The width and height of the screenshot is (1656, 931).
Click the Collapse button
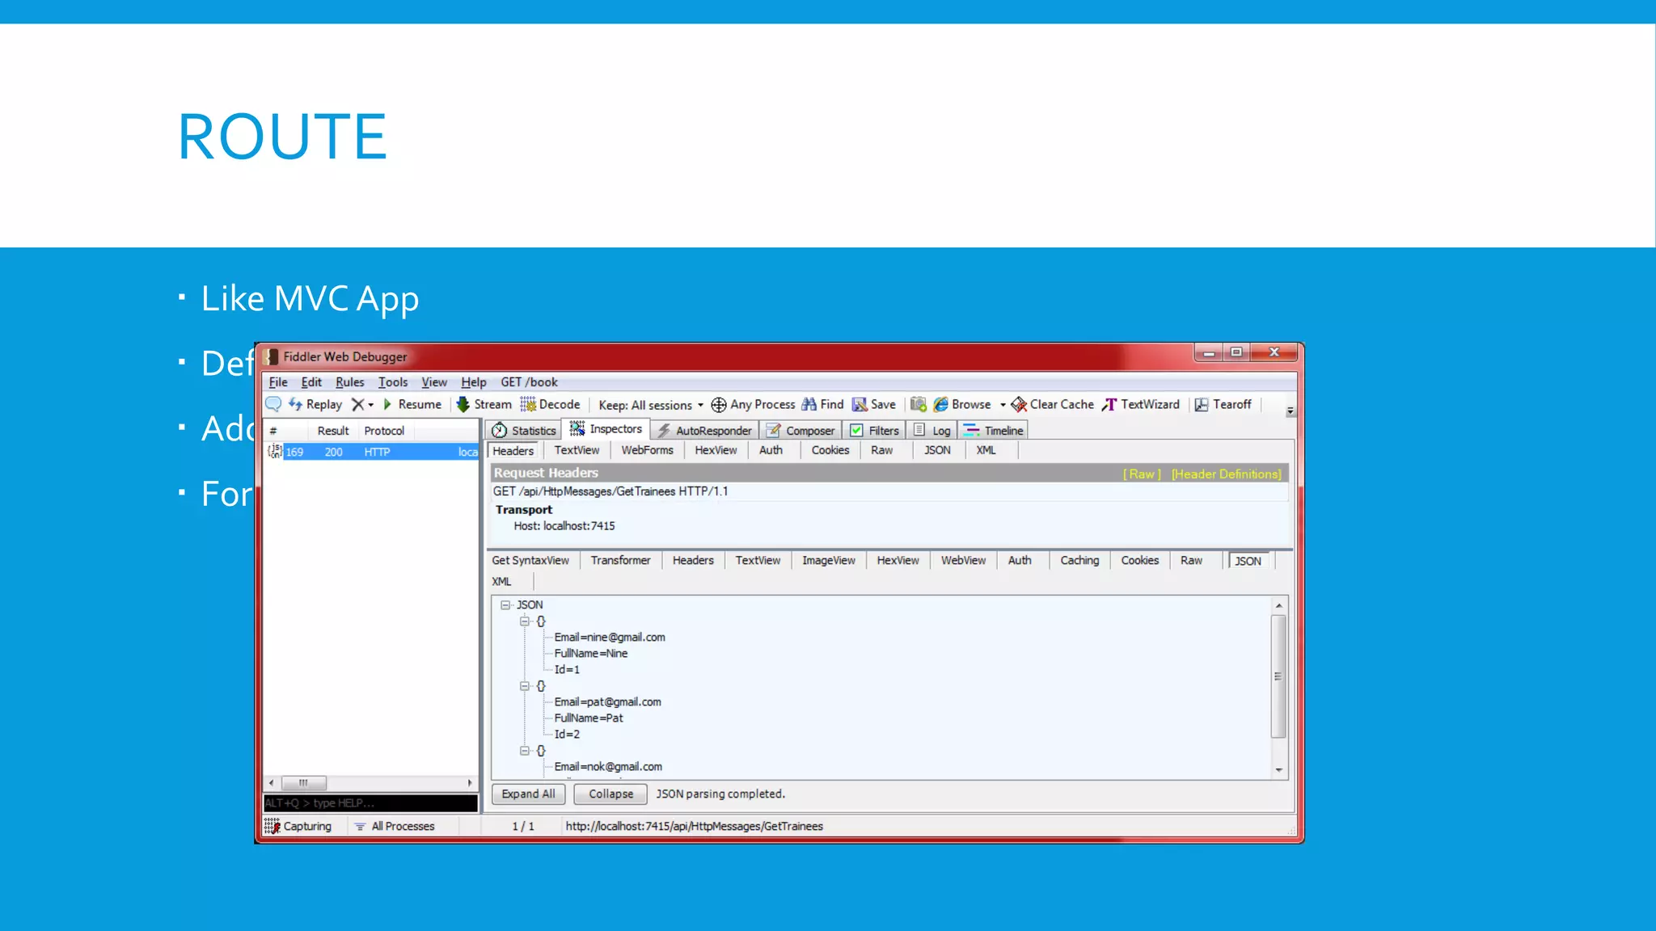tap(610, 794)
